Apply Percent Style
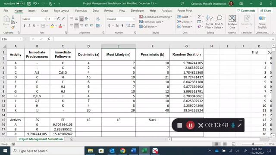The height and width of the screenshot is (155, 276). pyautogui.click(x=117, y=26)
